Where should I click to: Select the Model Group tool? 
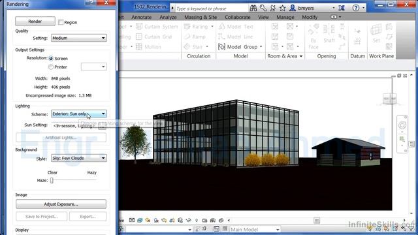pos(238,47)
